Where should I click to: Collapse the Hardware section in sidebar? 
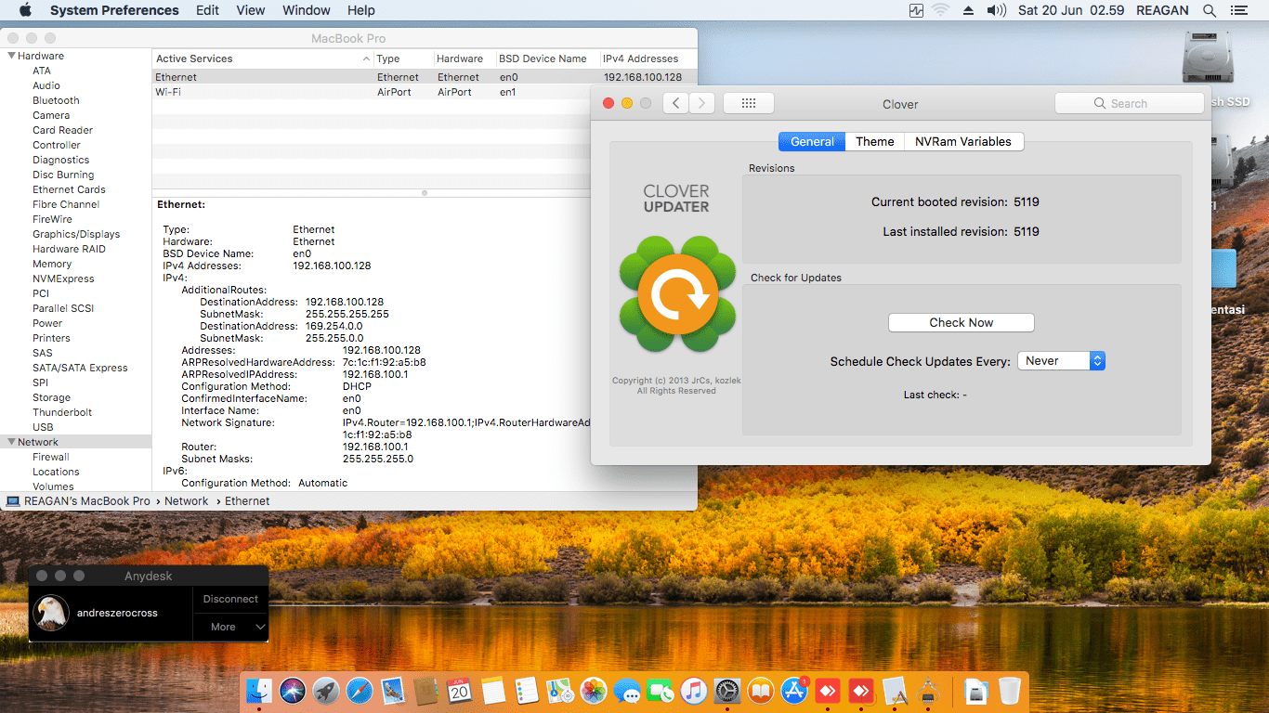(11, 56)
